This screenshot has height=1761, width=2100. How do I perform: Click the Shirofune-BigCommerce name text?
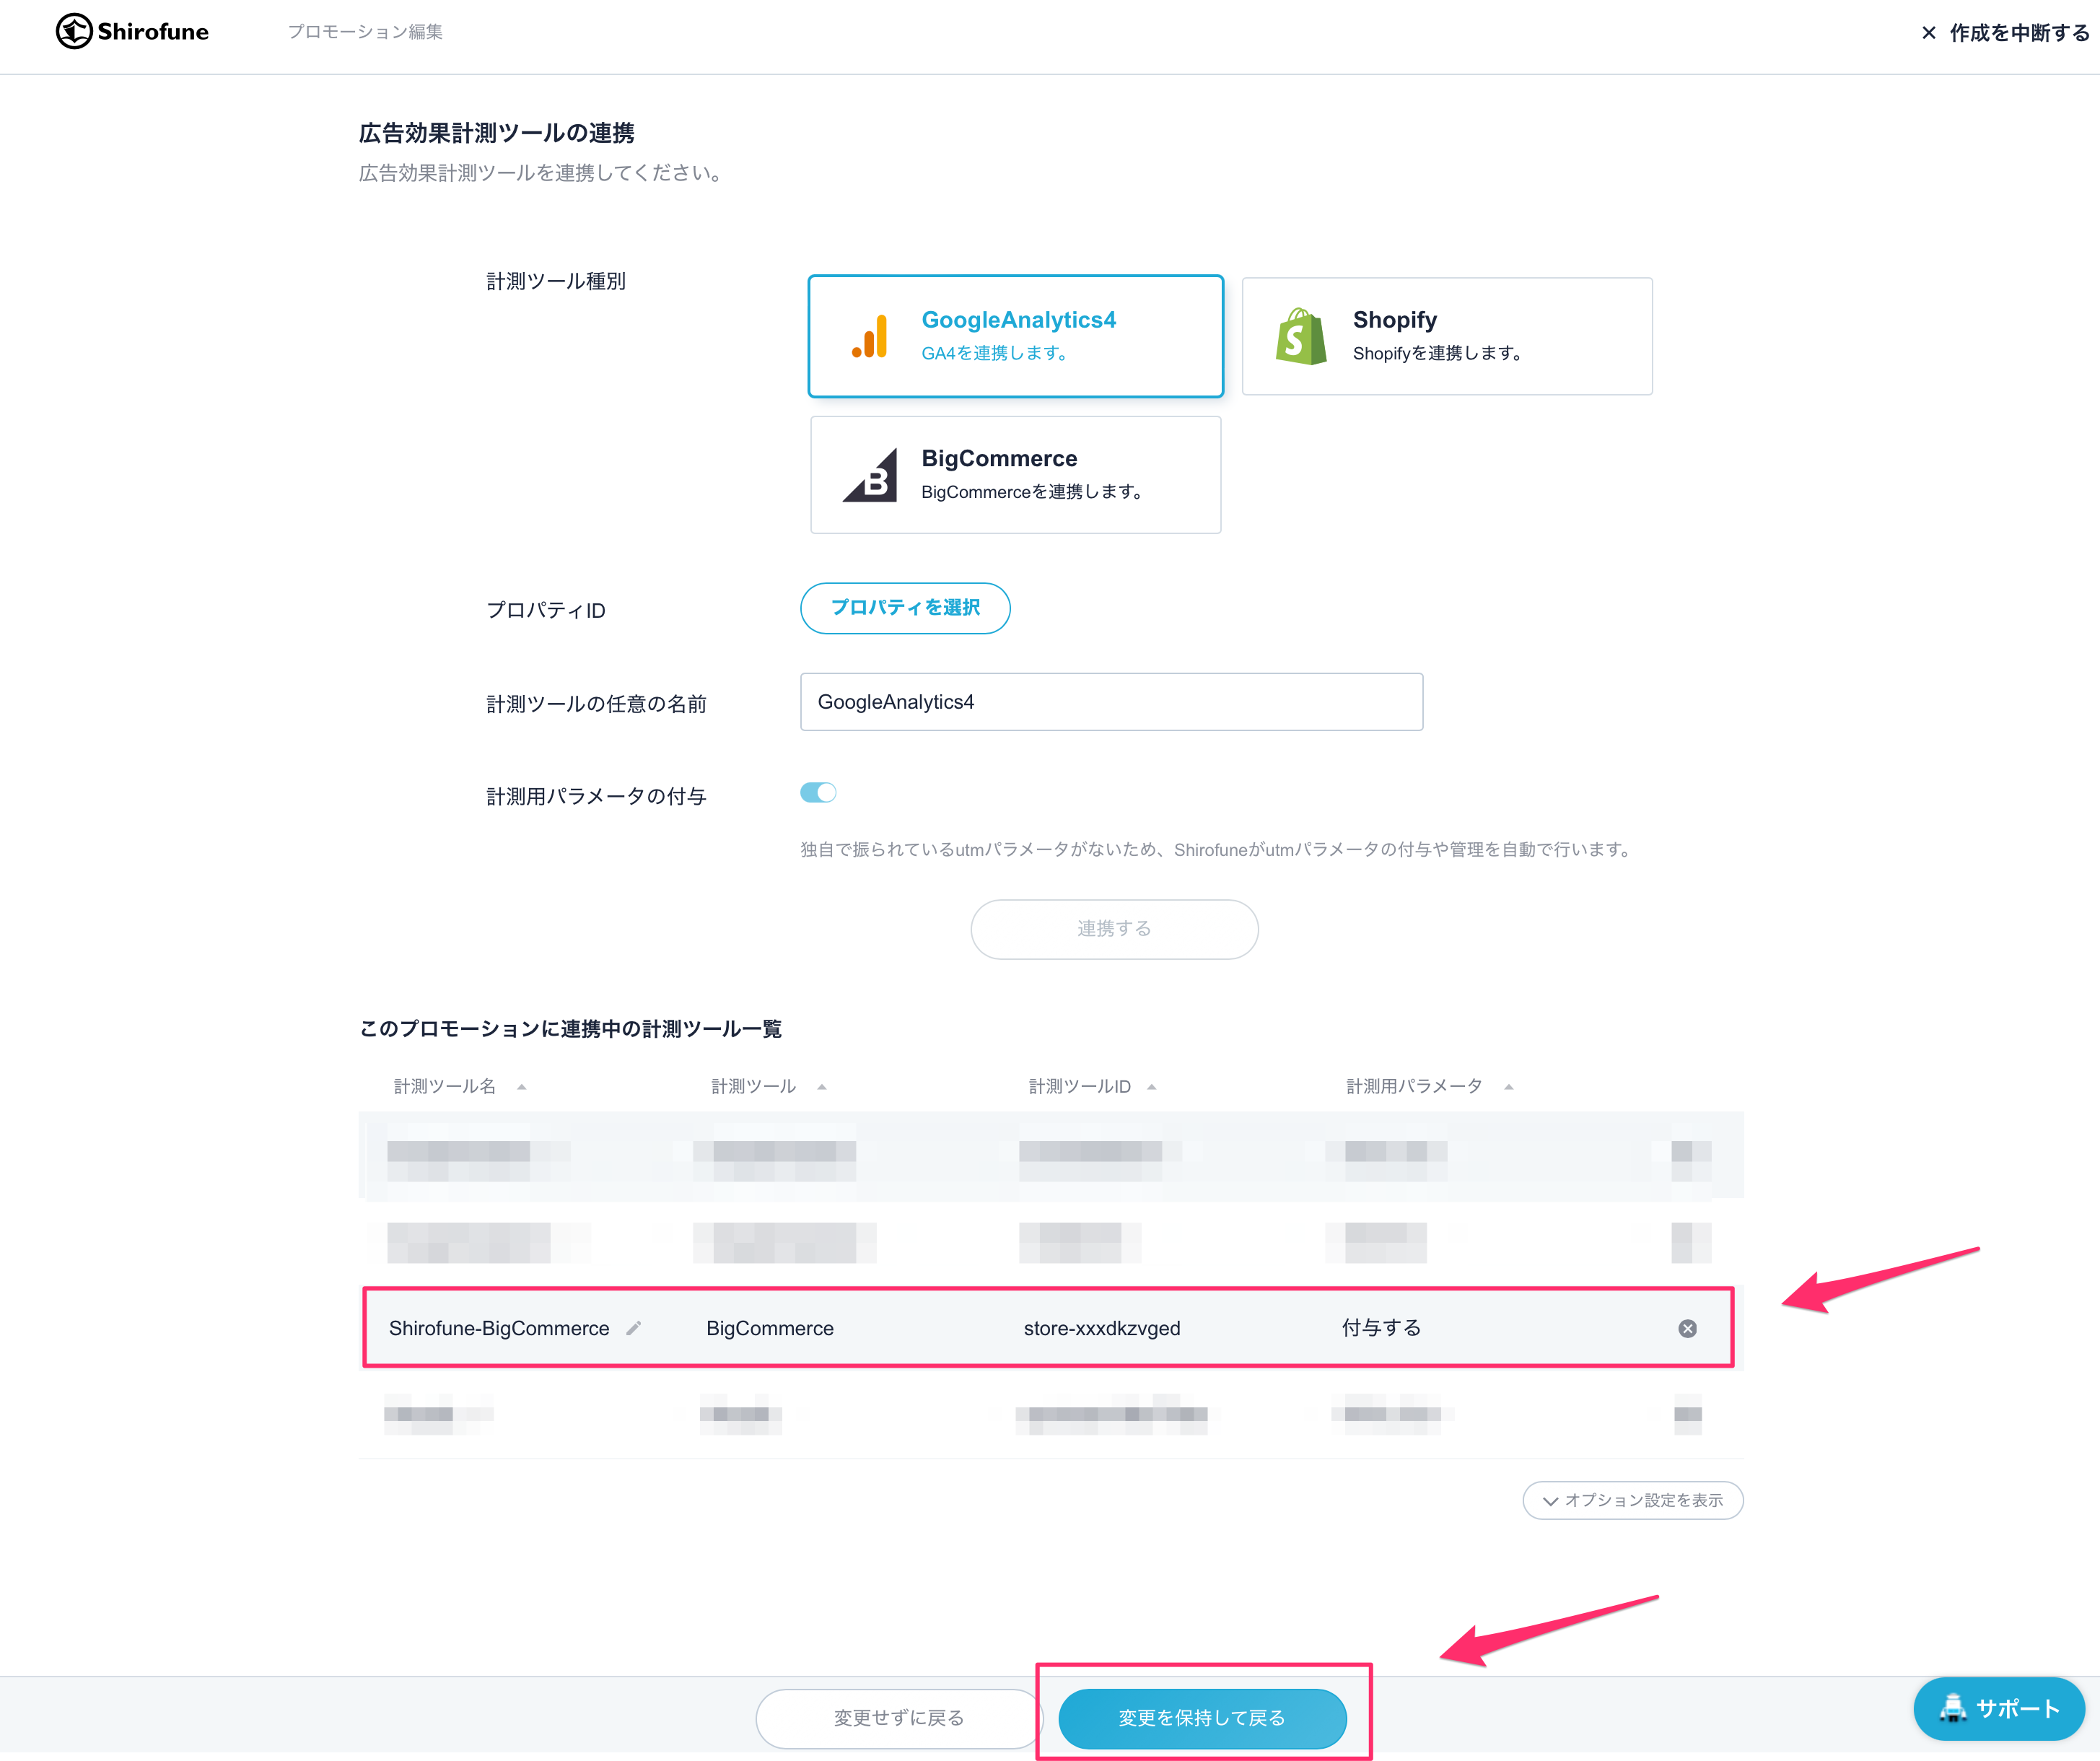tap(499, 1328)
